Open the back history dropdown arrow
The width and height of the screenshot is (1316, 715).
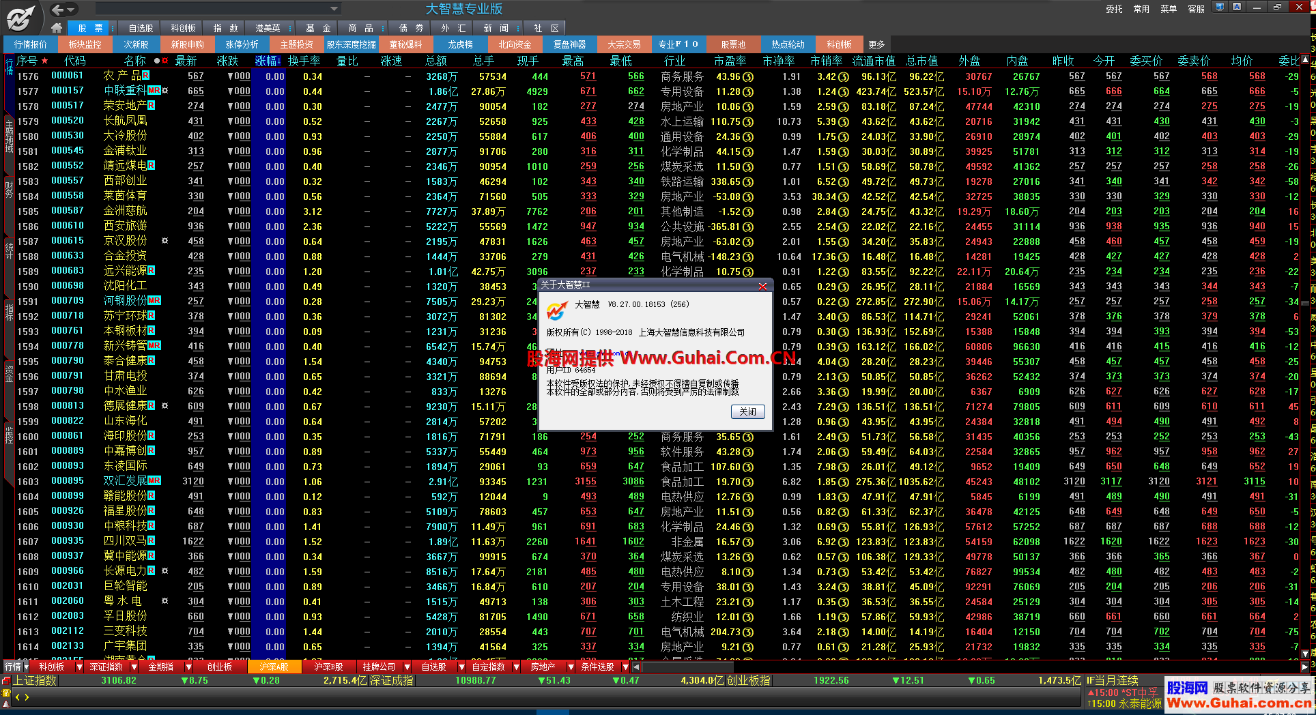[x=71, y=10]
